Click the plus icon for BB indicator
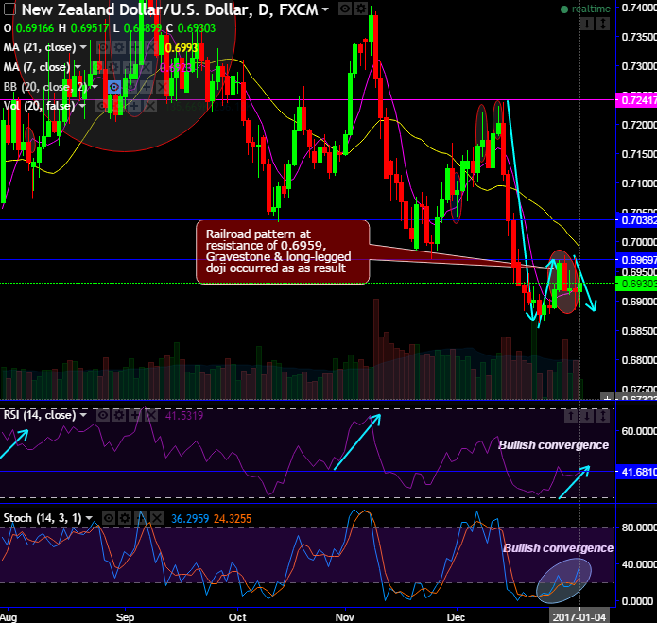The width and height of the screenshot is (657, 623). (147, 87)
